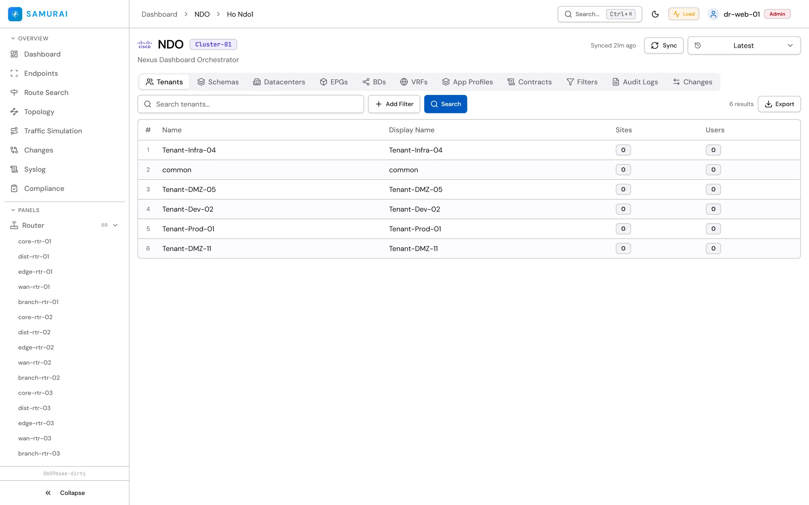Open edge-rtr-02 in Router list

point(36,347)
